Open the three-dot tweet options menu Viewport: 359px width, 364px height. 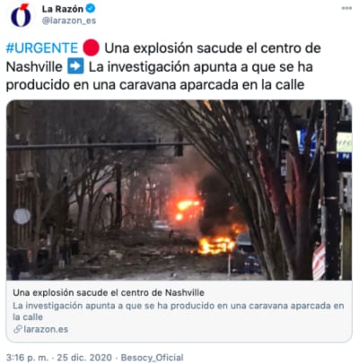pyautogui.click(x=346, y=8)
